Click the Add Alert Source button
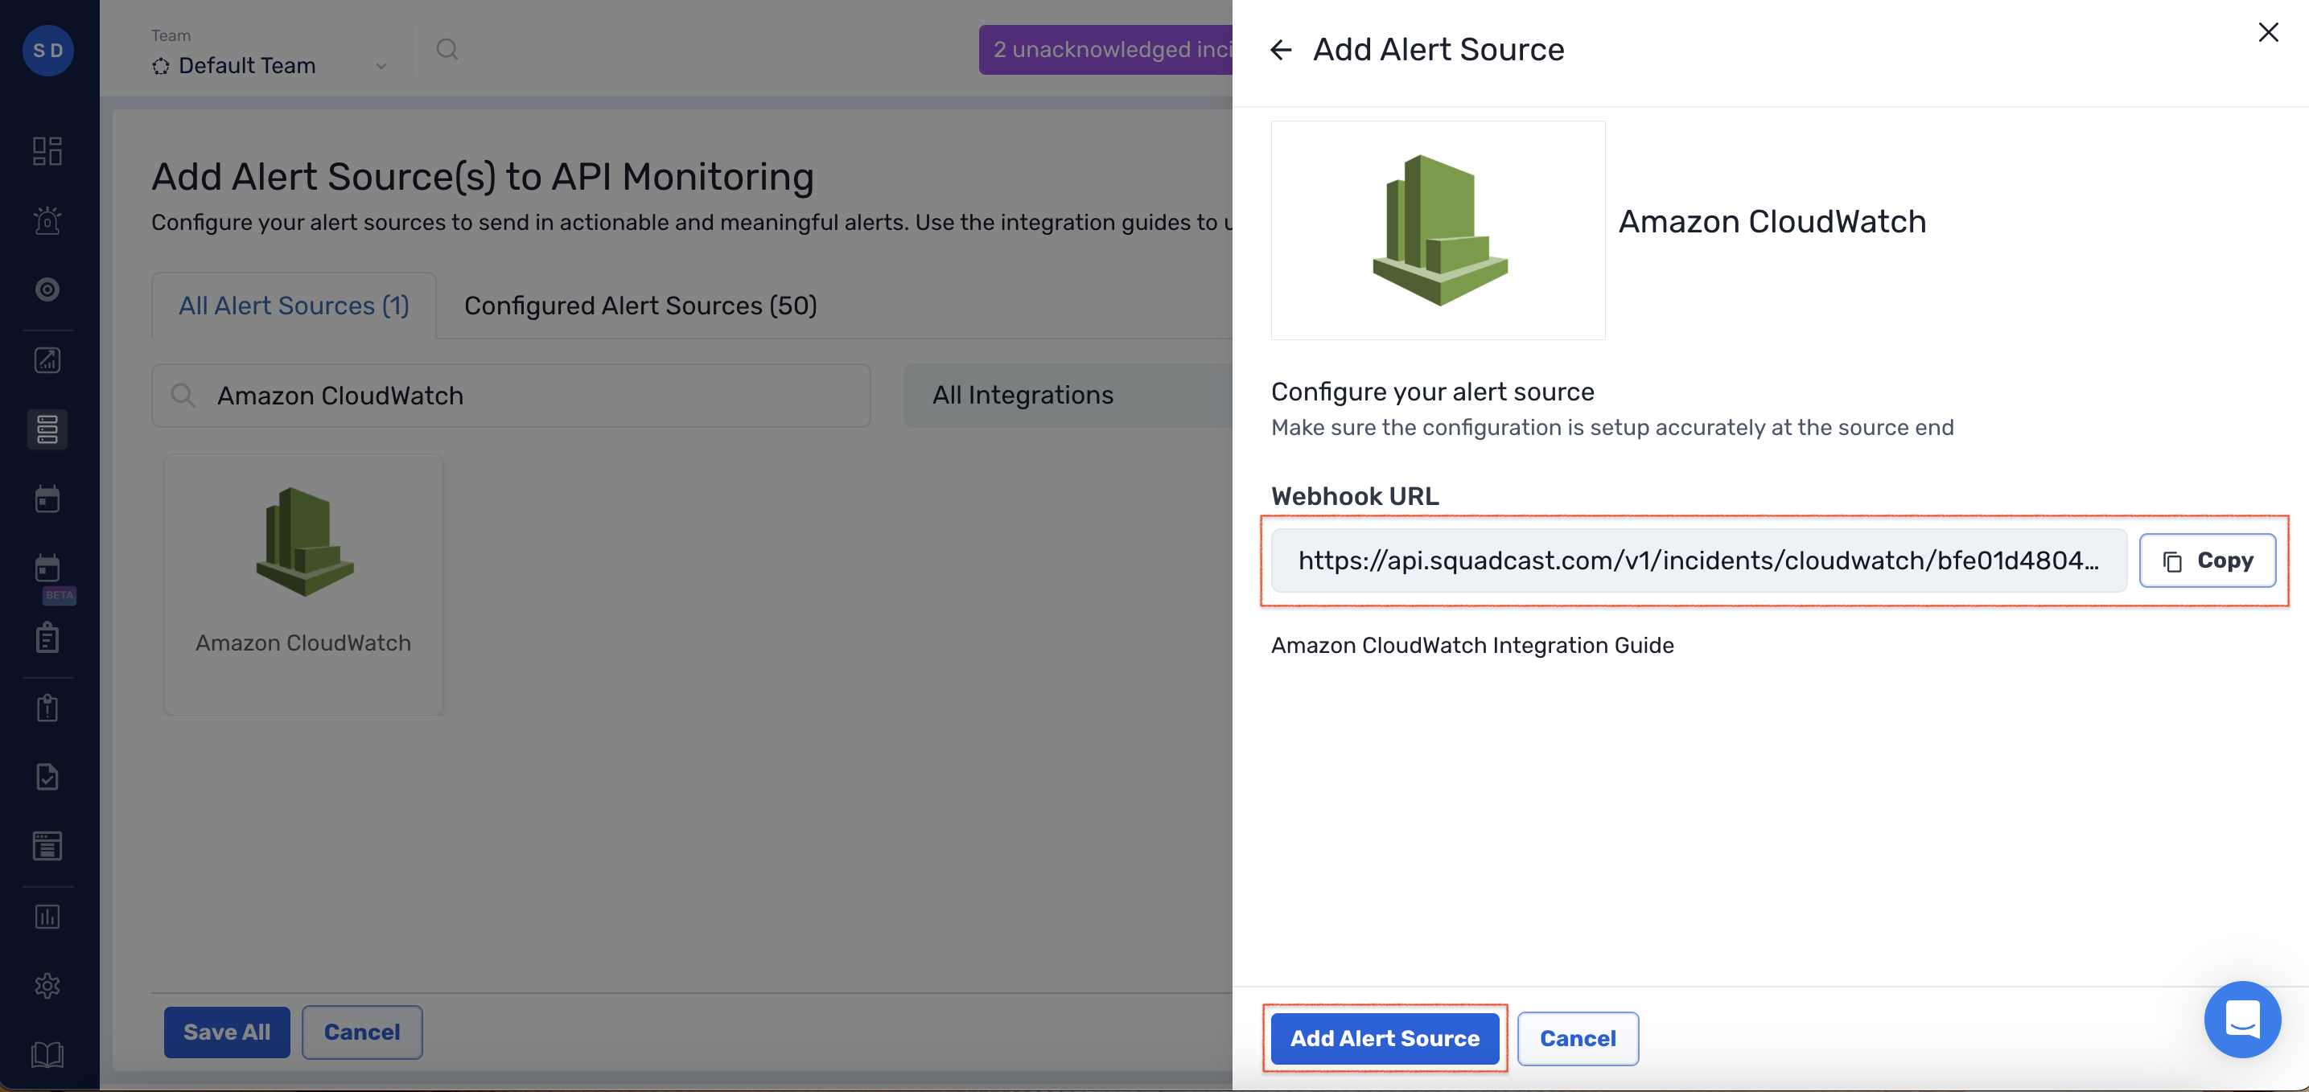Screen dimensions: 2309x1092 [1384, 1038]
